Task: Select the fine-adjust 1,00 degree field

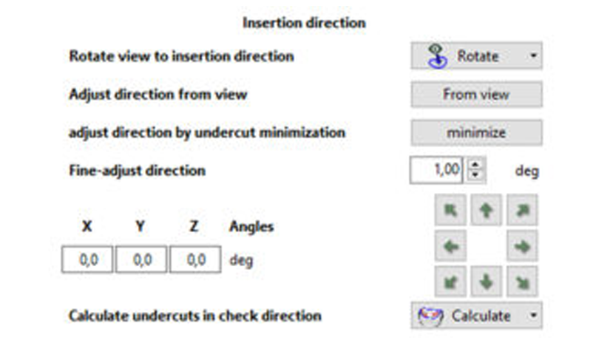Action: pos(436,170)
